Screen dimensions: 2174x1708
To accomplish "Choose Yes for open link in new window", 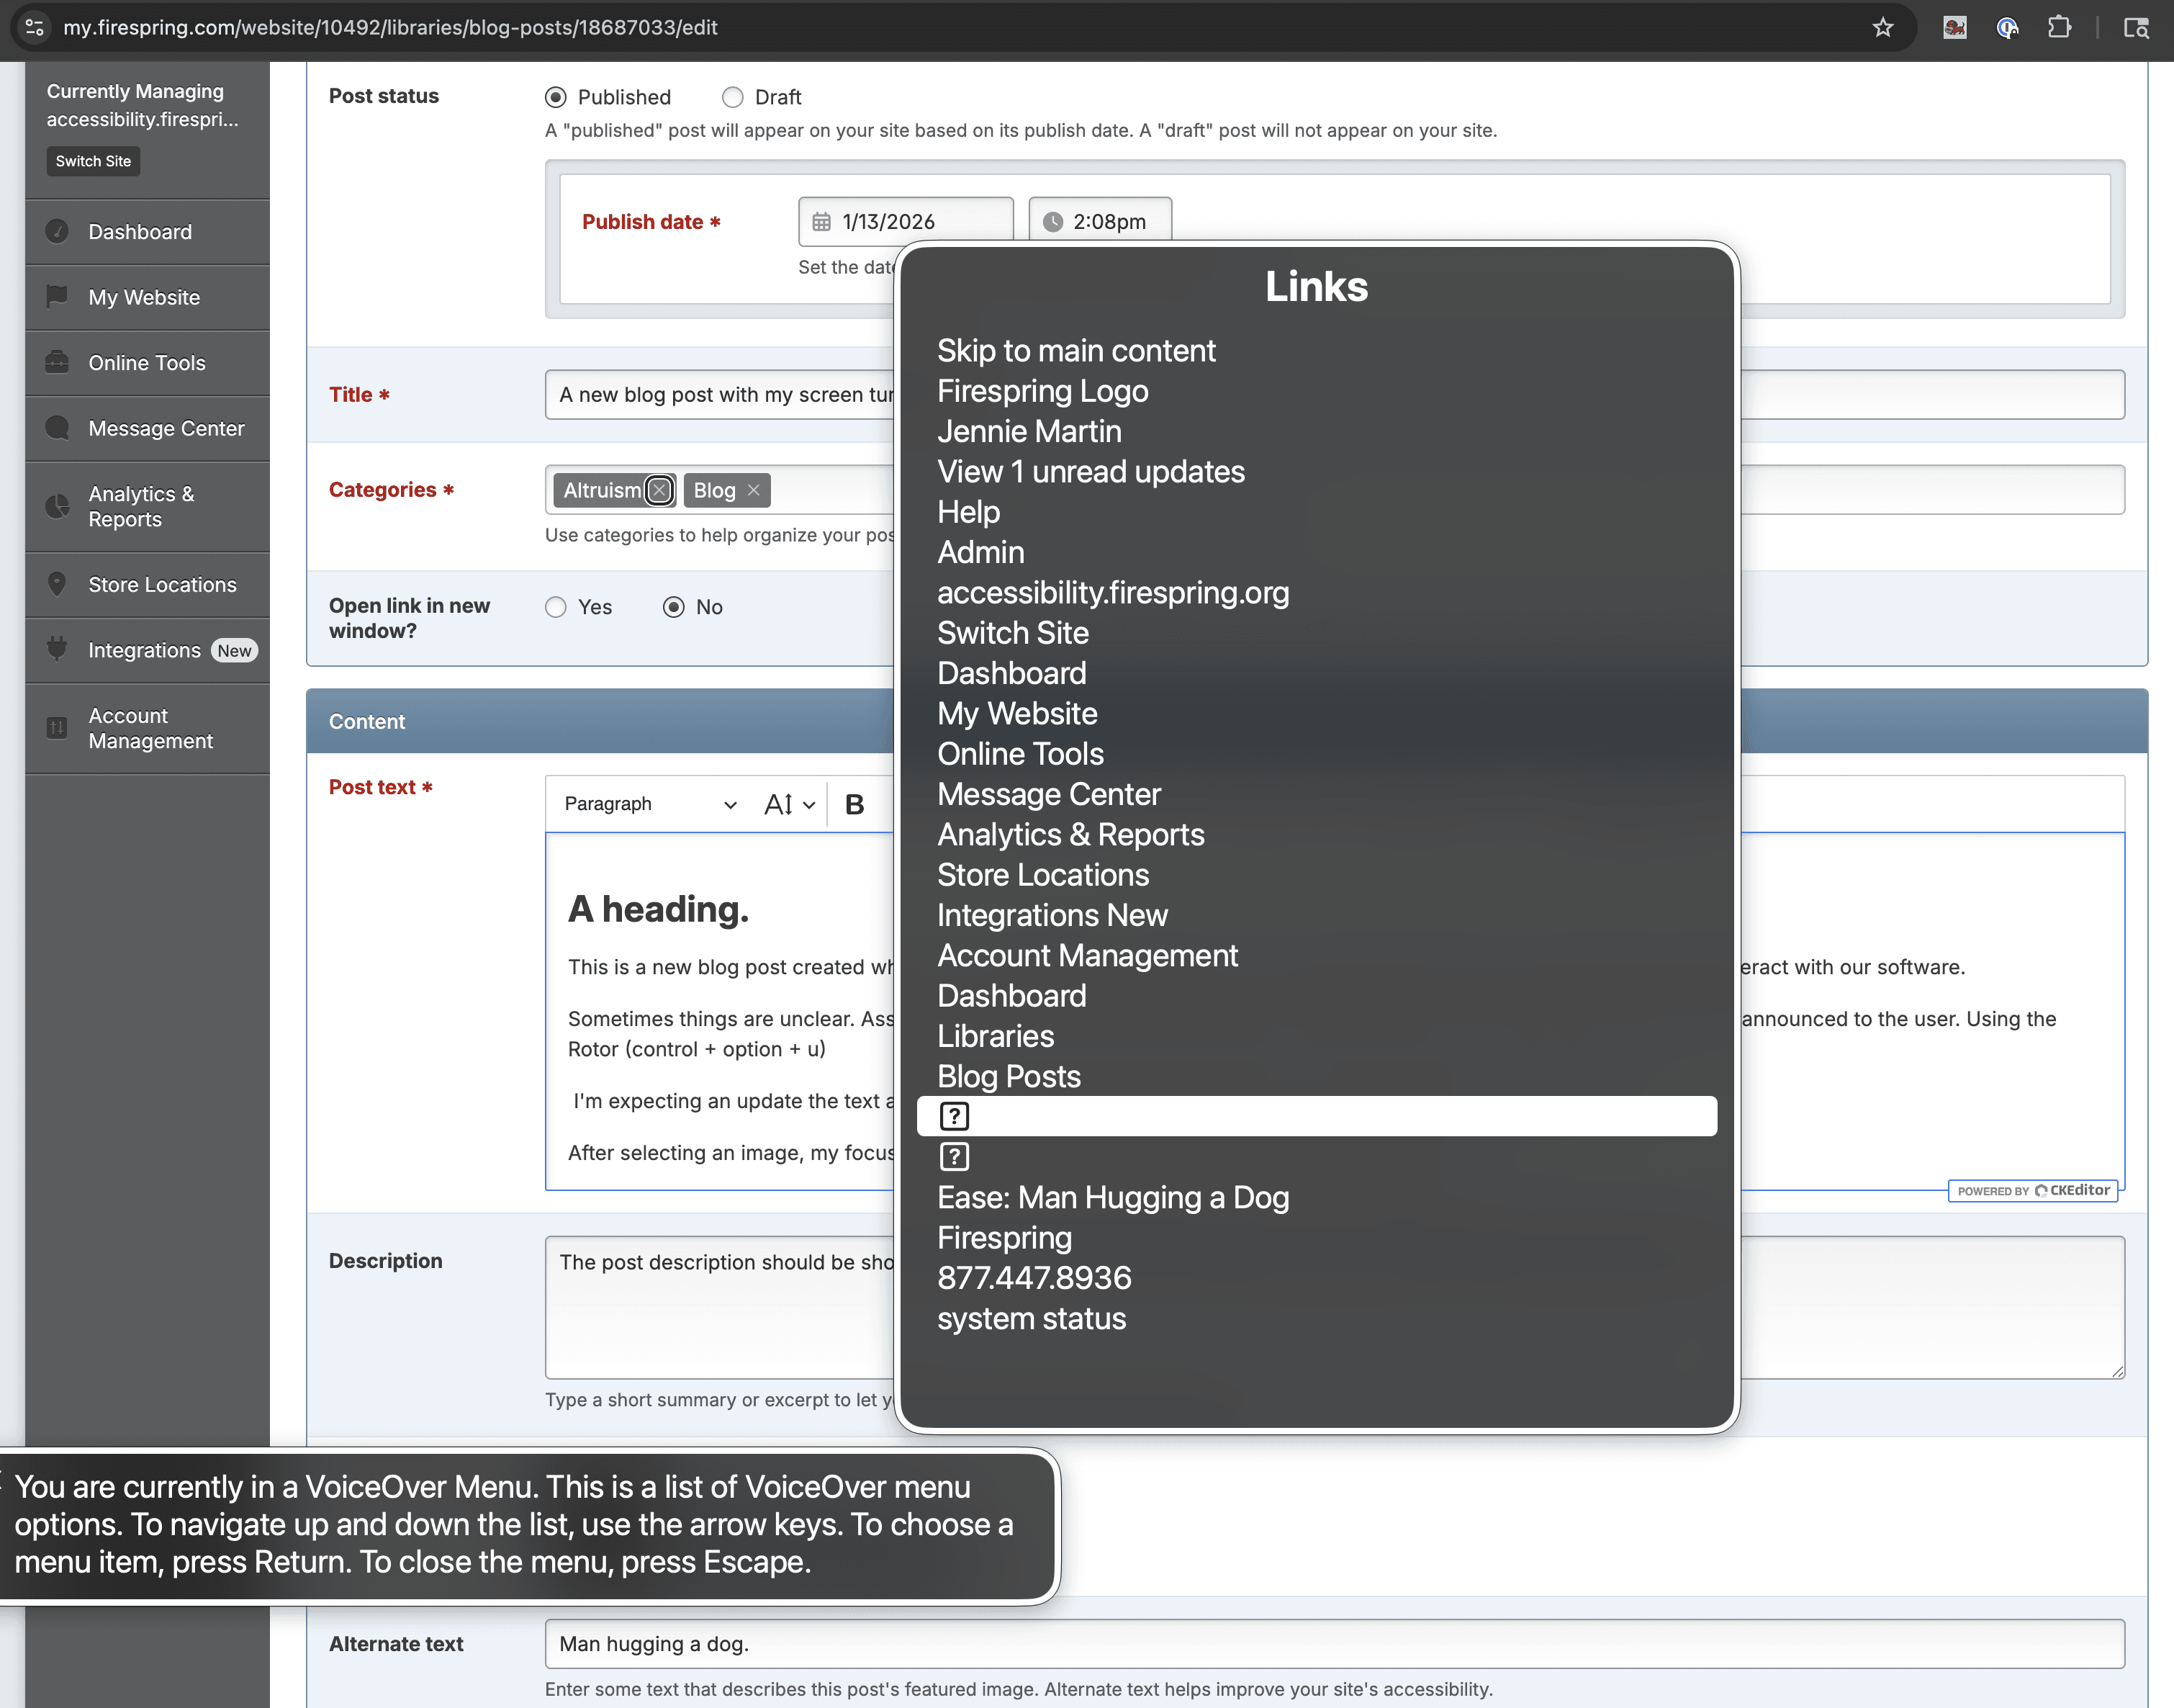I will [x=556, y=607].
